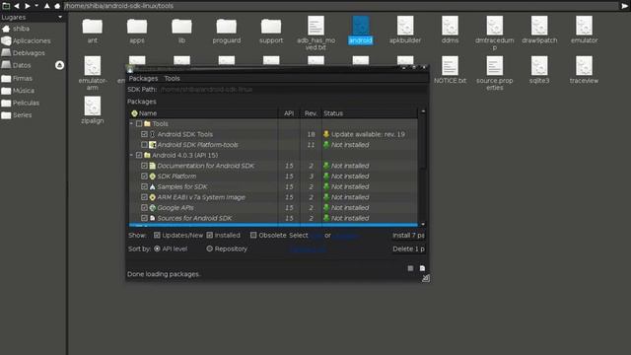This screenshot has width=631, height=355.
Task: Open the ant folder in file manager
Action: point(92,30)
